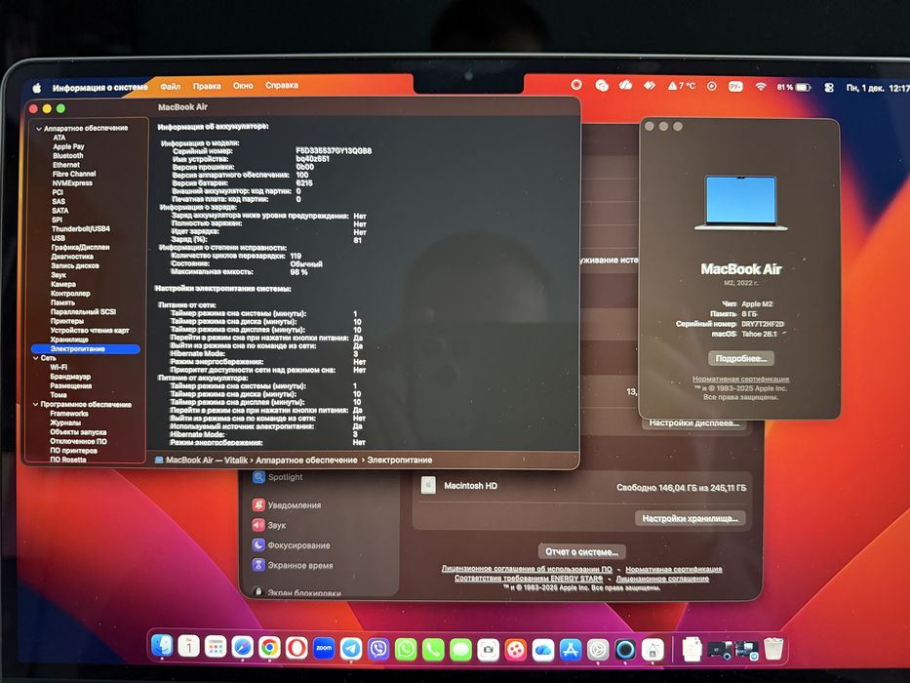Click the Подробнее... button
910x683 pixels.
741,358
